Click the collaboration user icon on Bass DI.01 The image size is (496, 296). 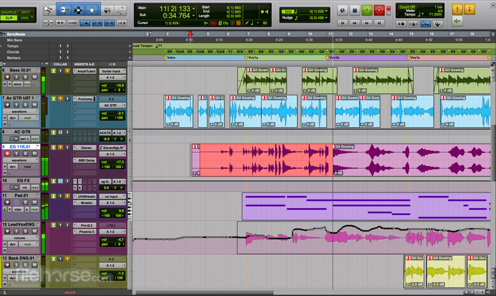click(x=54, y=71)
